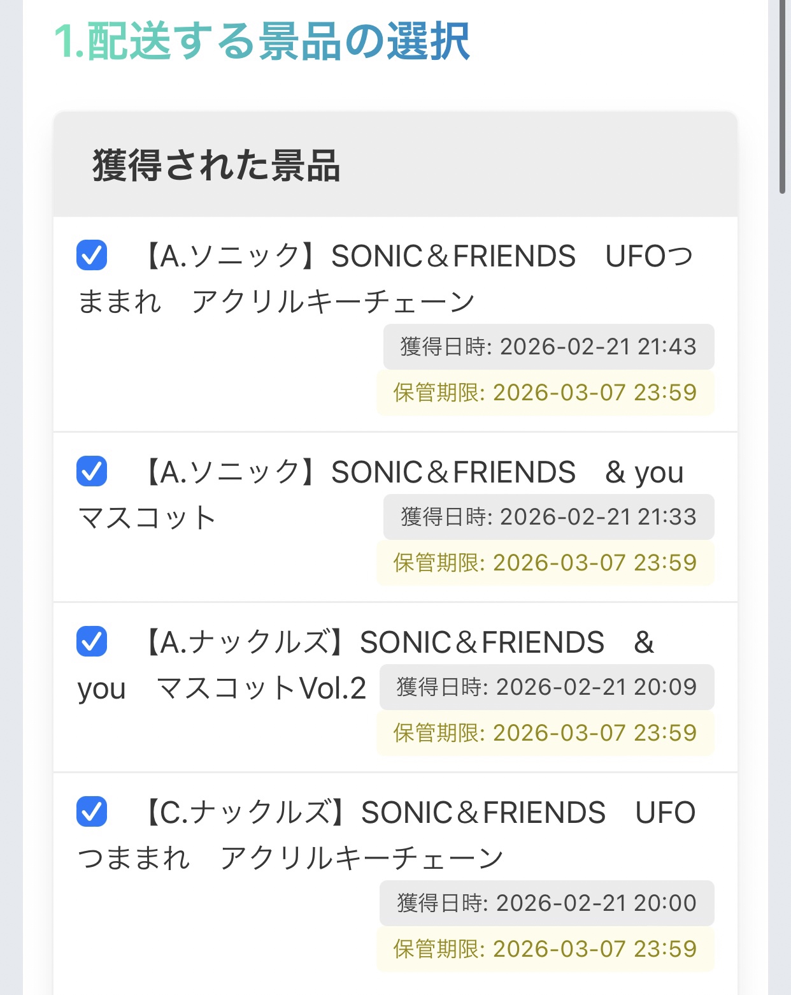This screenshot has width=791, height=995.
Task: Click 保管期限 badge under the 21:33 item
Action: 545,563
